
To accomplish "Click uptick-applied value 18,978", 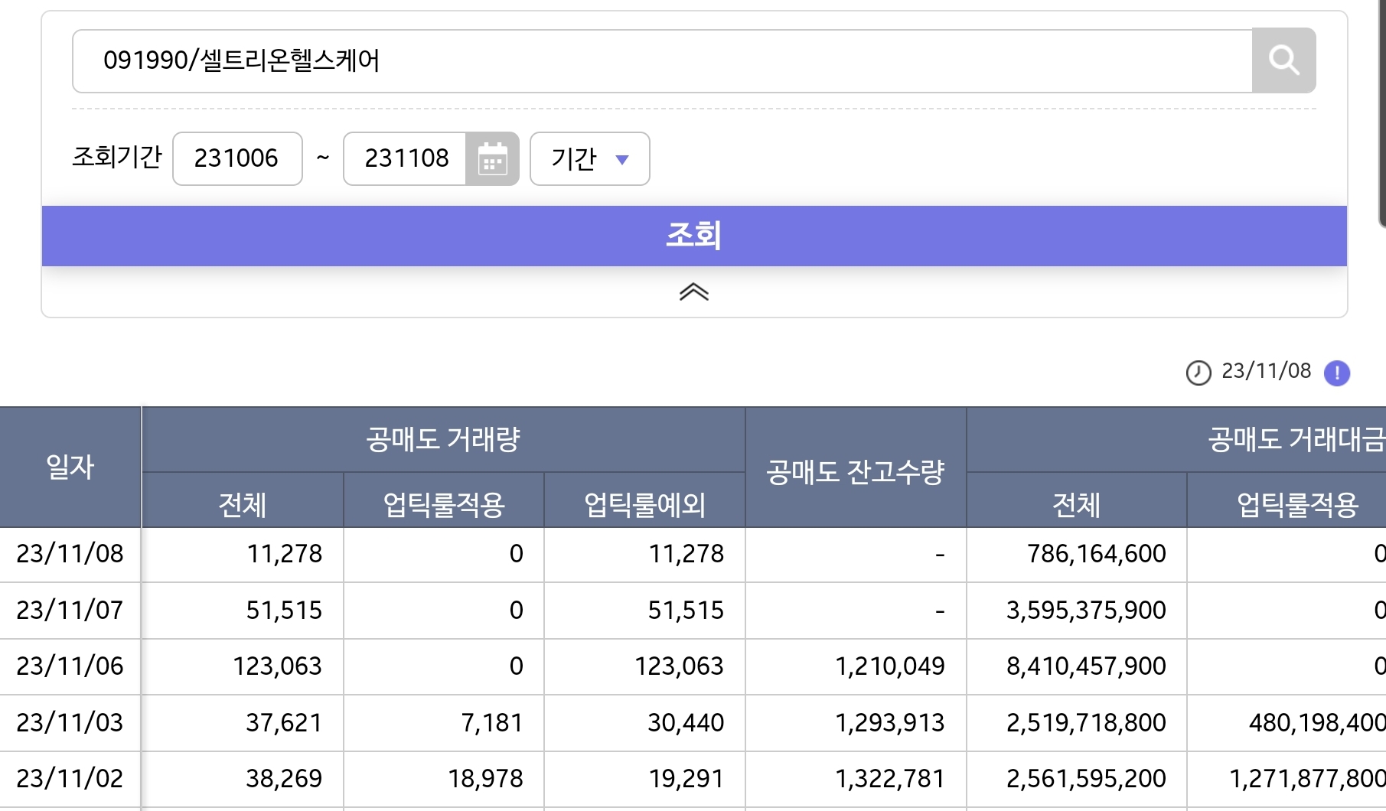I will tap(485, 779).
